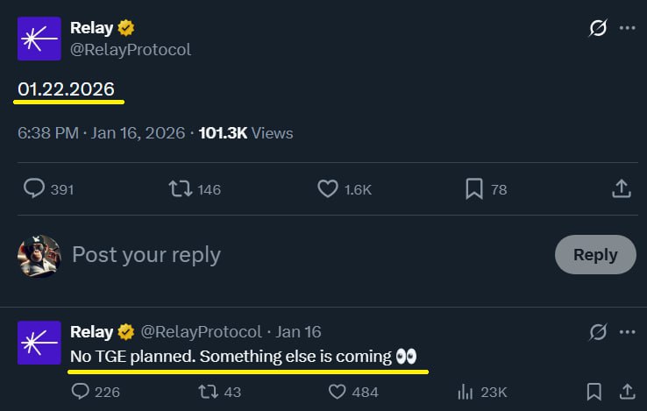Click the Grok icon on the reply tweet

point(598,332)
